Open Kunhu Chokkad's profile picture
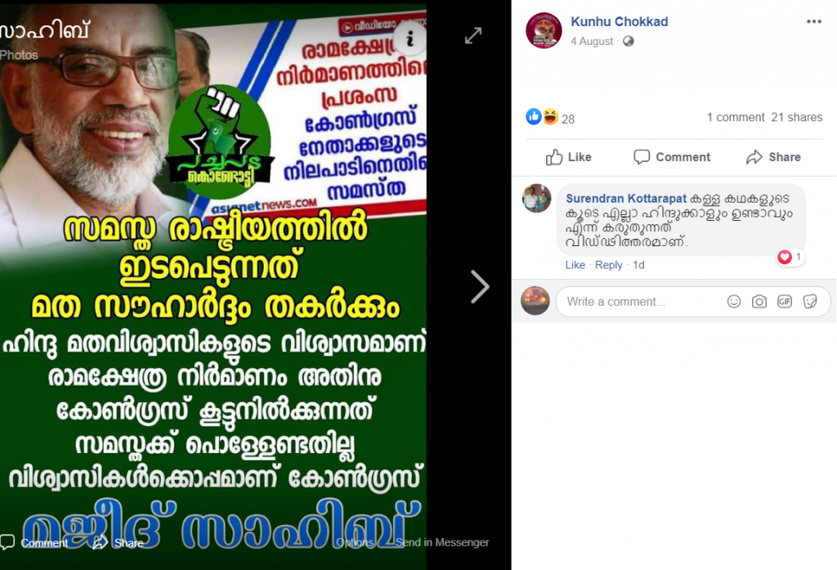 point(544,30)
